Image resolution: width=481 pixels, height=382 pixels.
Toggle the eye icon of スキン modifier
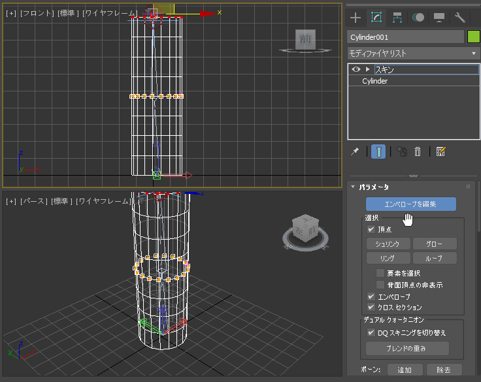[x=356, y=69]
